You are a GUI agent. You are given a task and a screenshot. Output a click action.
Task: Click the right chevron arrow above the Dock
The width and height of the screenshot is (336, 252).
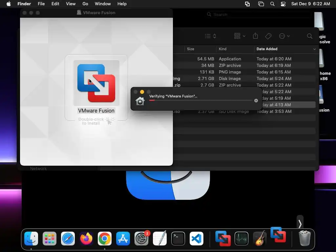300,224
